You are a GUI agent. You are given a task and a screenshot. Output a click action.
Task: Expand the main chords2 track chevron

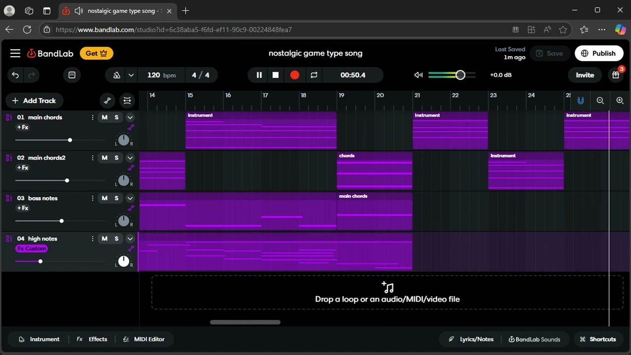point(130,158)
